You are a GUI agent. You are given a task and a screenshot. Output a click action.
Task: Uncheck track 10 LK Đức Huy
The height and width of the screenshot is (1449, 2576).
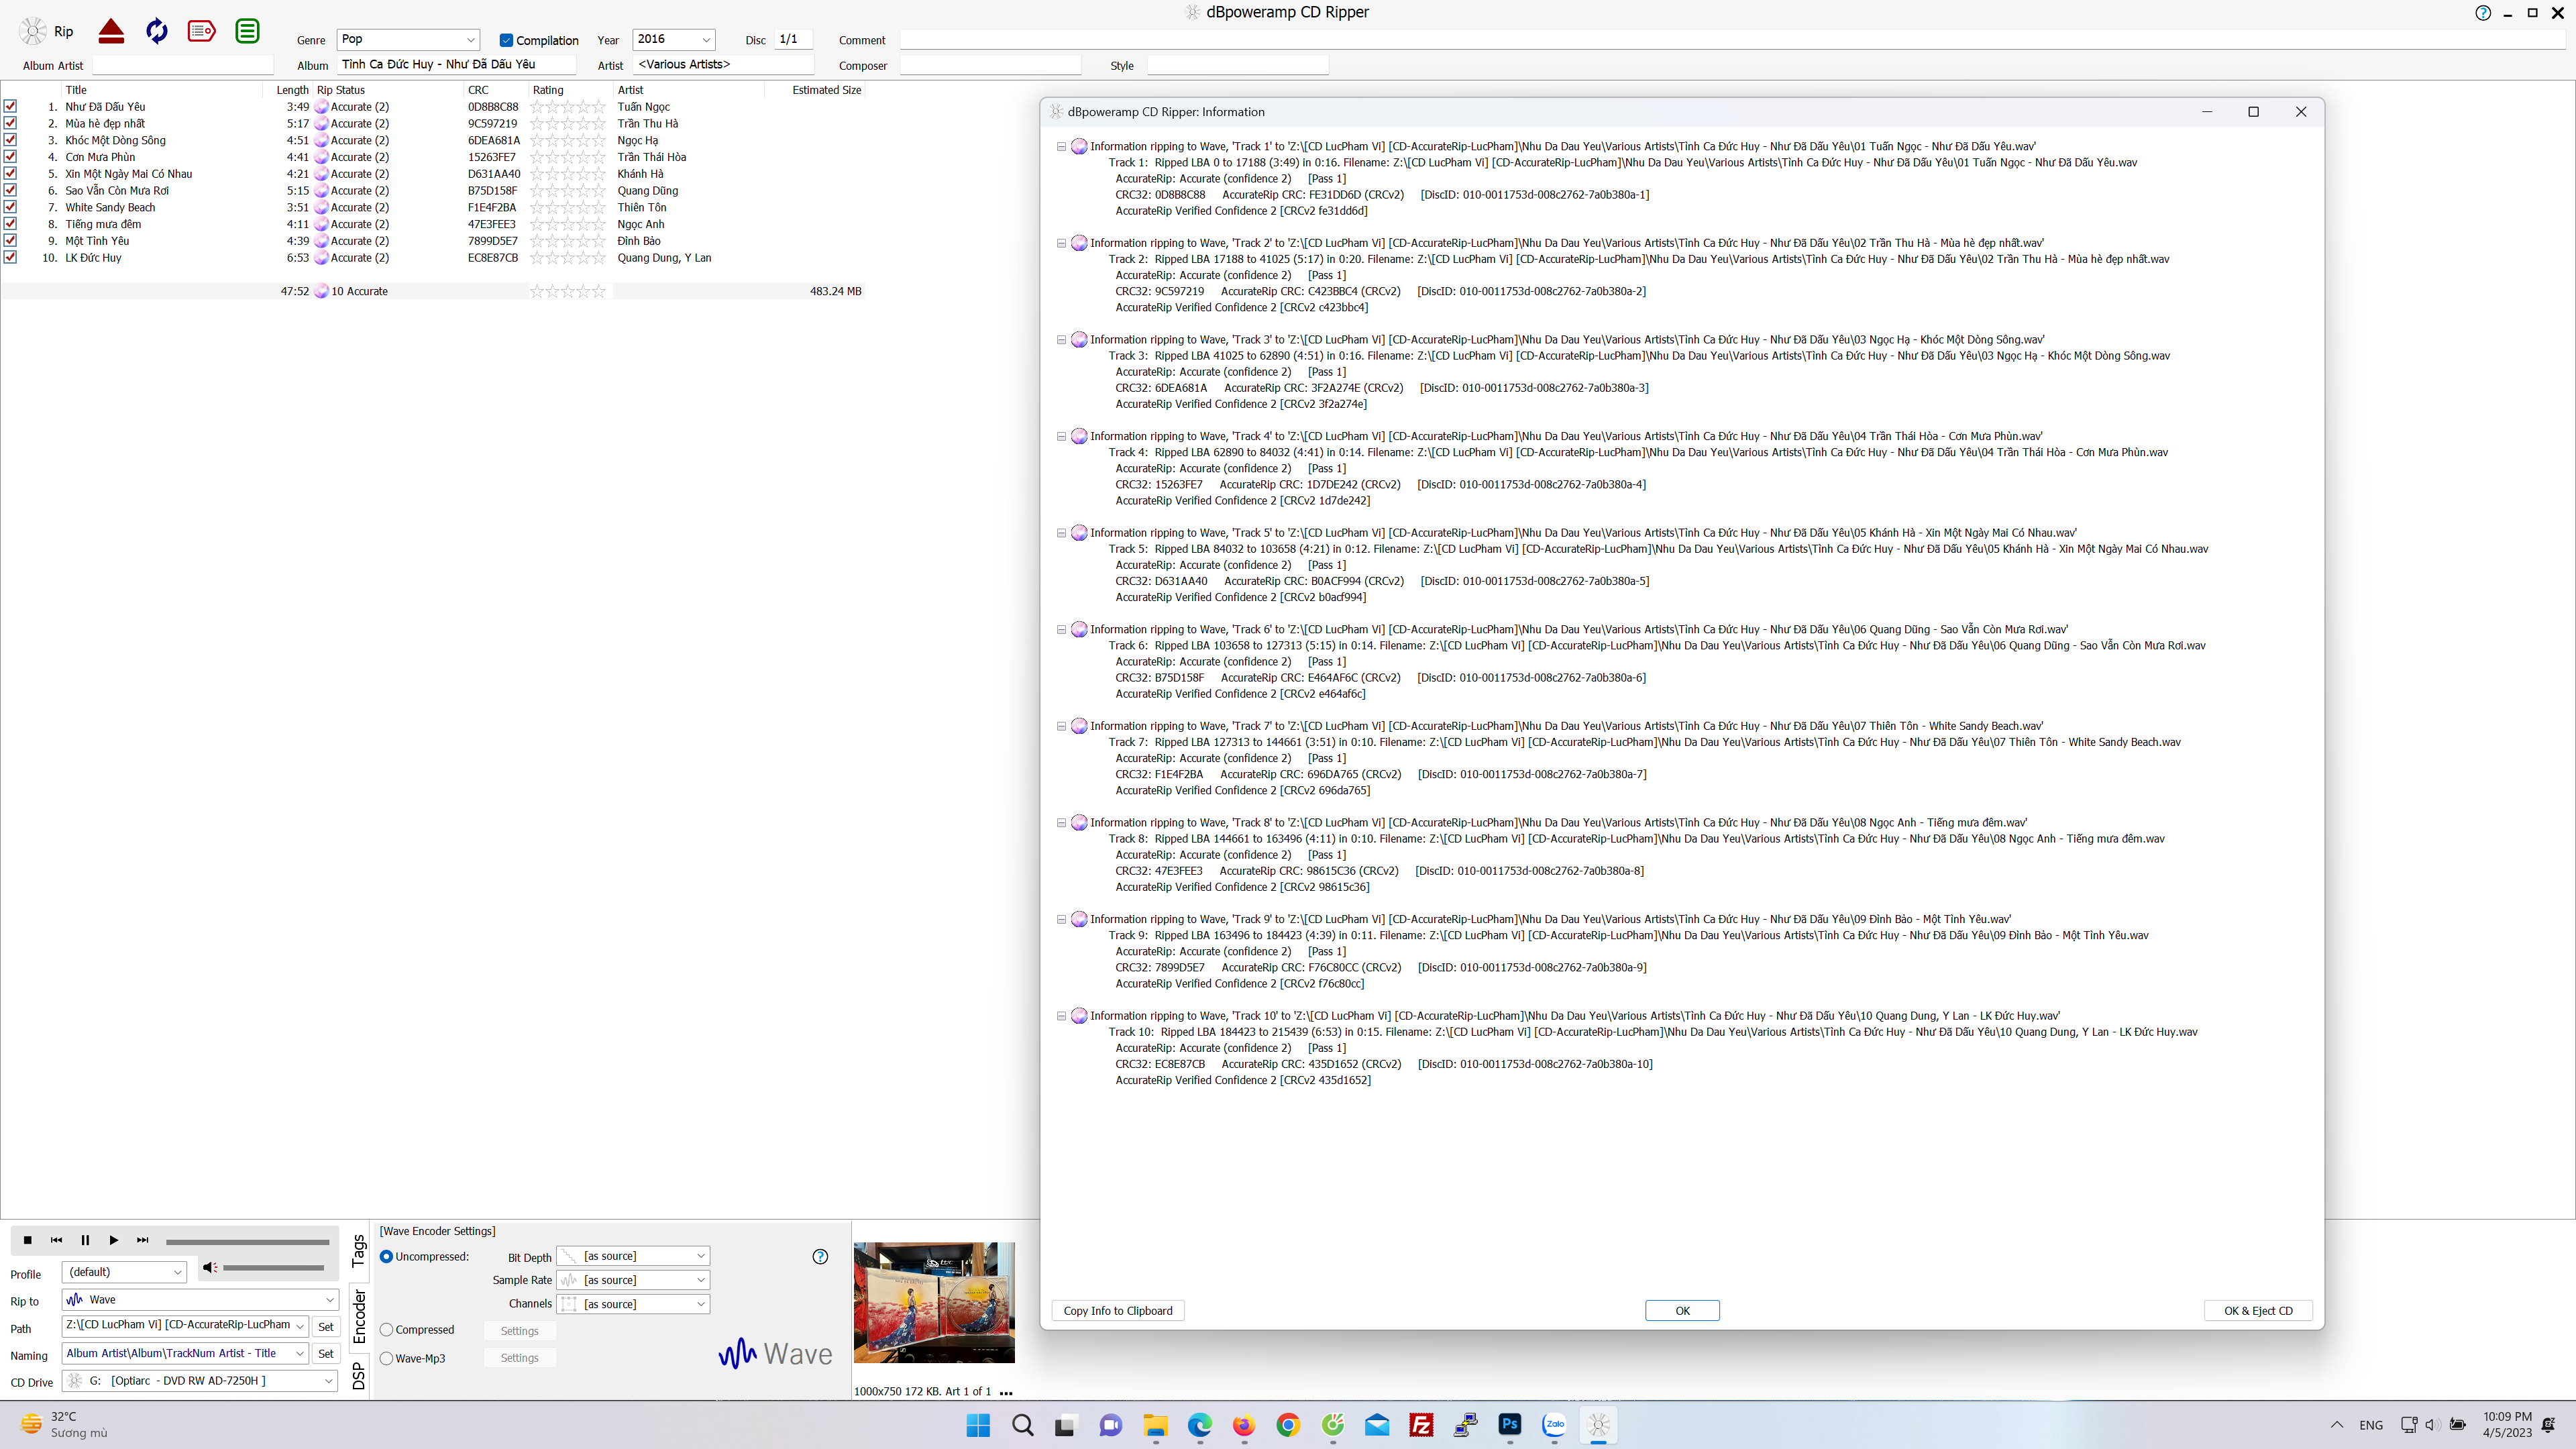pos(10,257)
